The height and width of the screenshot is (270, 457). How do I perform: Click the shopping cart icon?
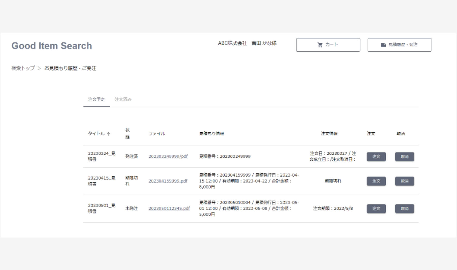click(x=320, y=45)
